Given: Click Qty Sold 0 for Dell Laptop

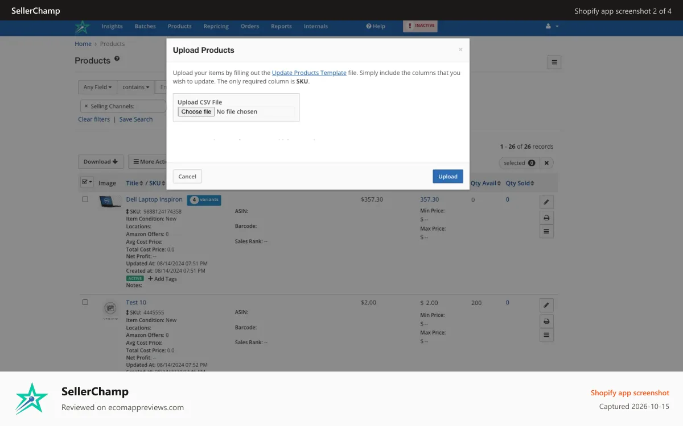Looking at the screenshot, I should coord(507,199).
